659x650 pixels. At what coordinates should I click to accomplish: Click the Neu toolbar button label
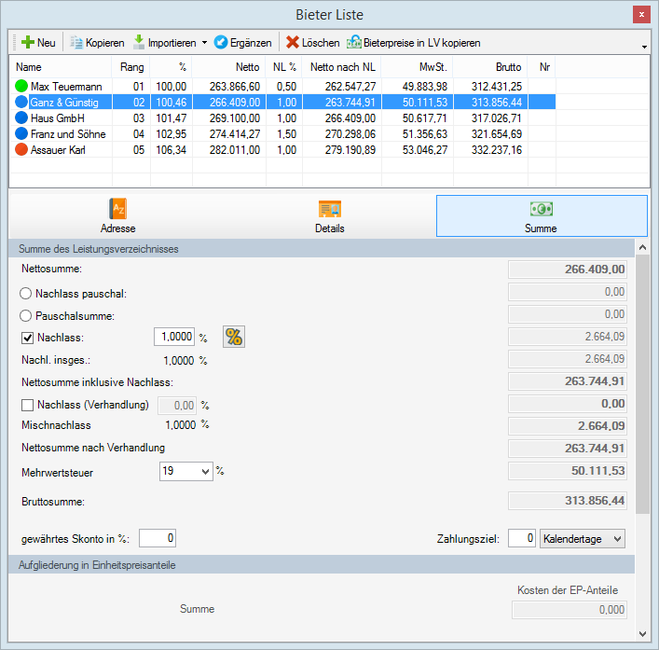click(47, 43)
